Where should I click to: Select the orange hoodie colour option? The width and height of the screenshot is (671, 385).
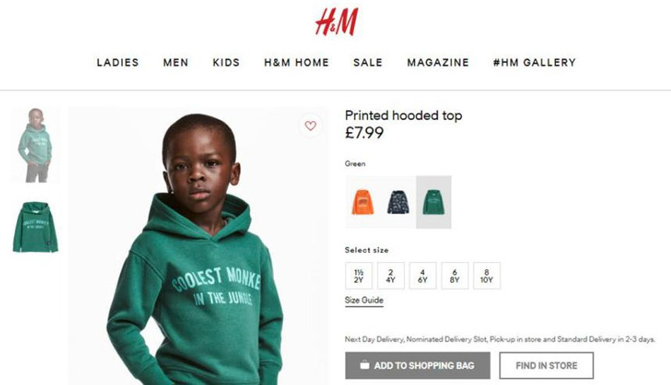363,202
